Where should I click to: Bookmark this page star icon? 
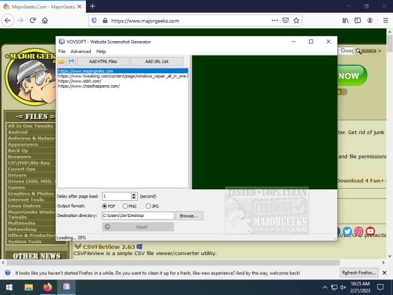coord(296,21)
